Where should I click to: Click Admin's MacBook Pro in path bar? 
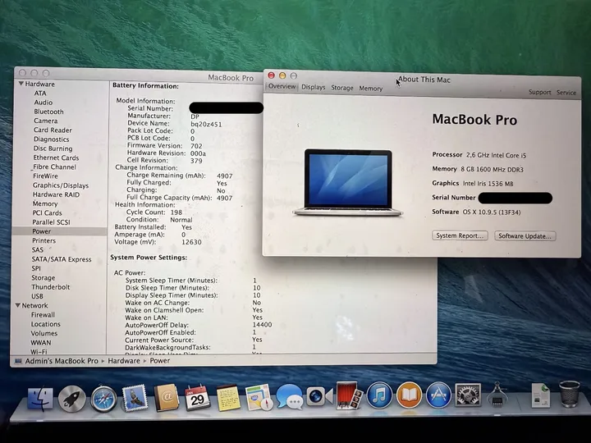point(62,361)
